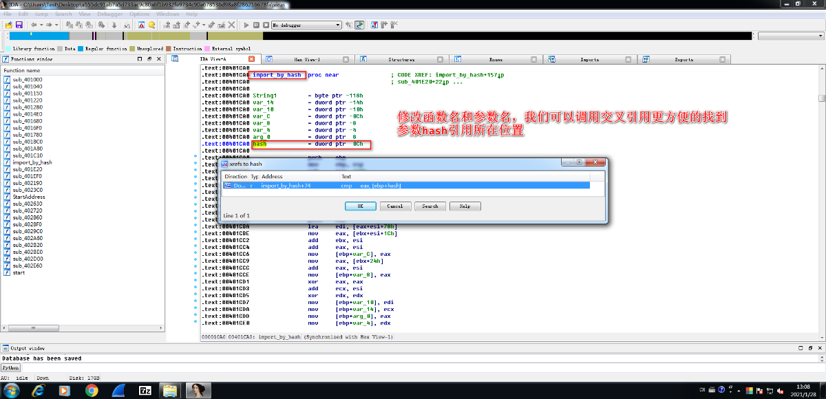Viewport: 826px width, 399px height.
Task: Pause the debugger process
Action: coord(256,25)
